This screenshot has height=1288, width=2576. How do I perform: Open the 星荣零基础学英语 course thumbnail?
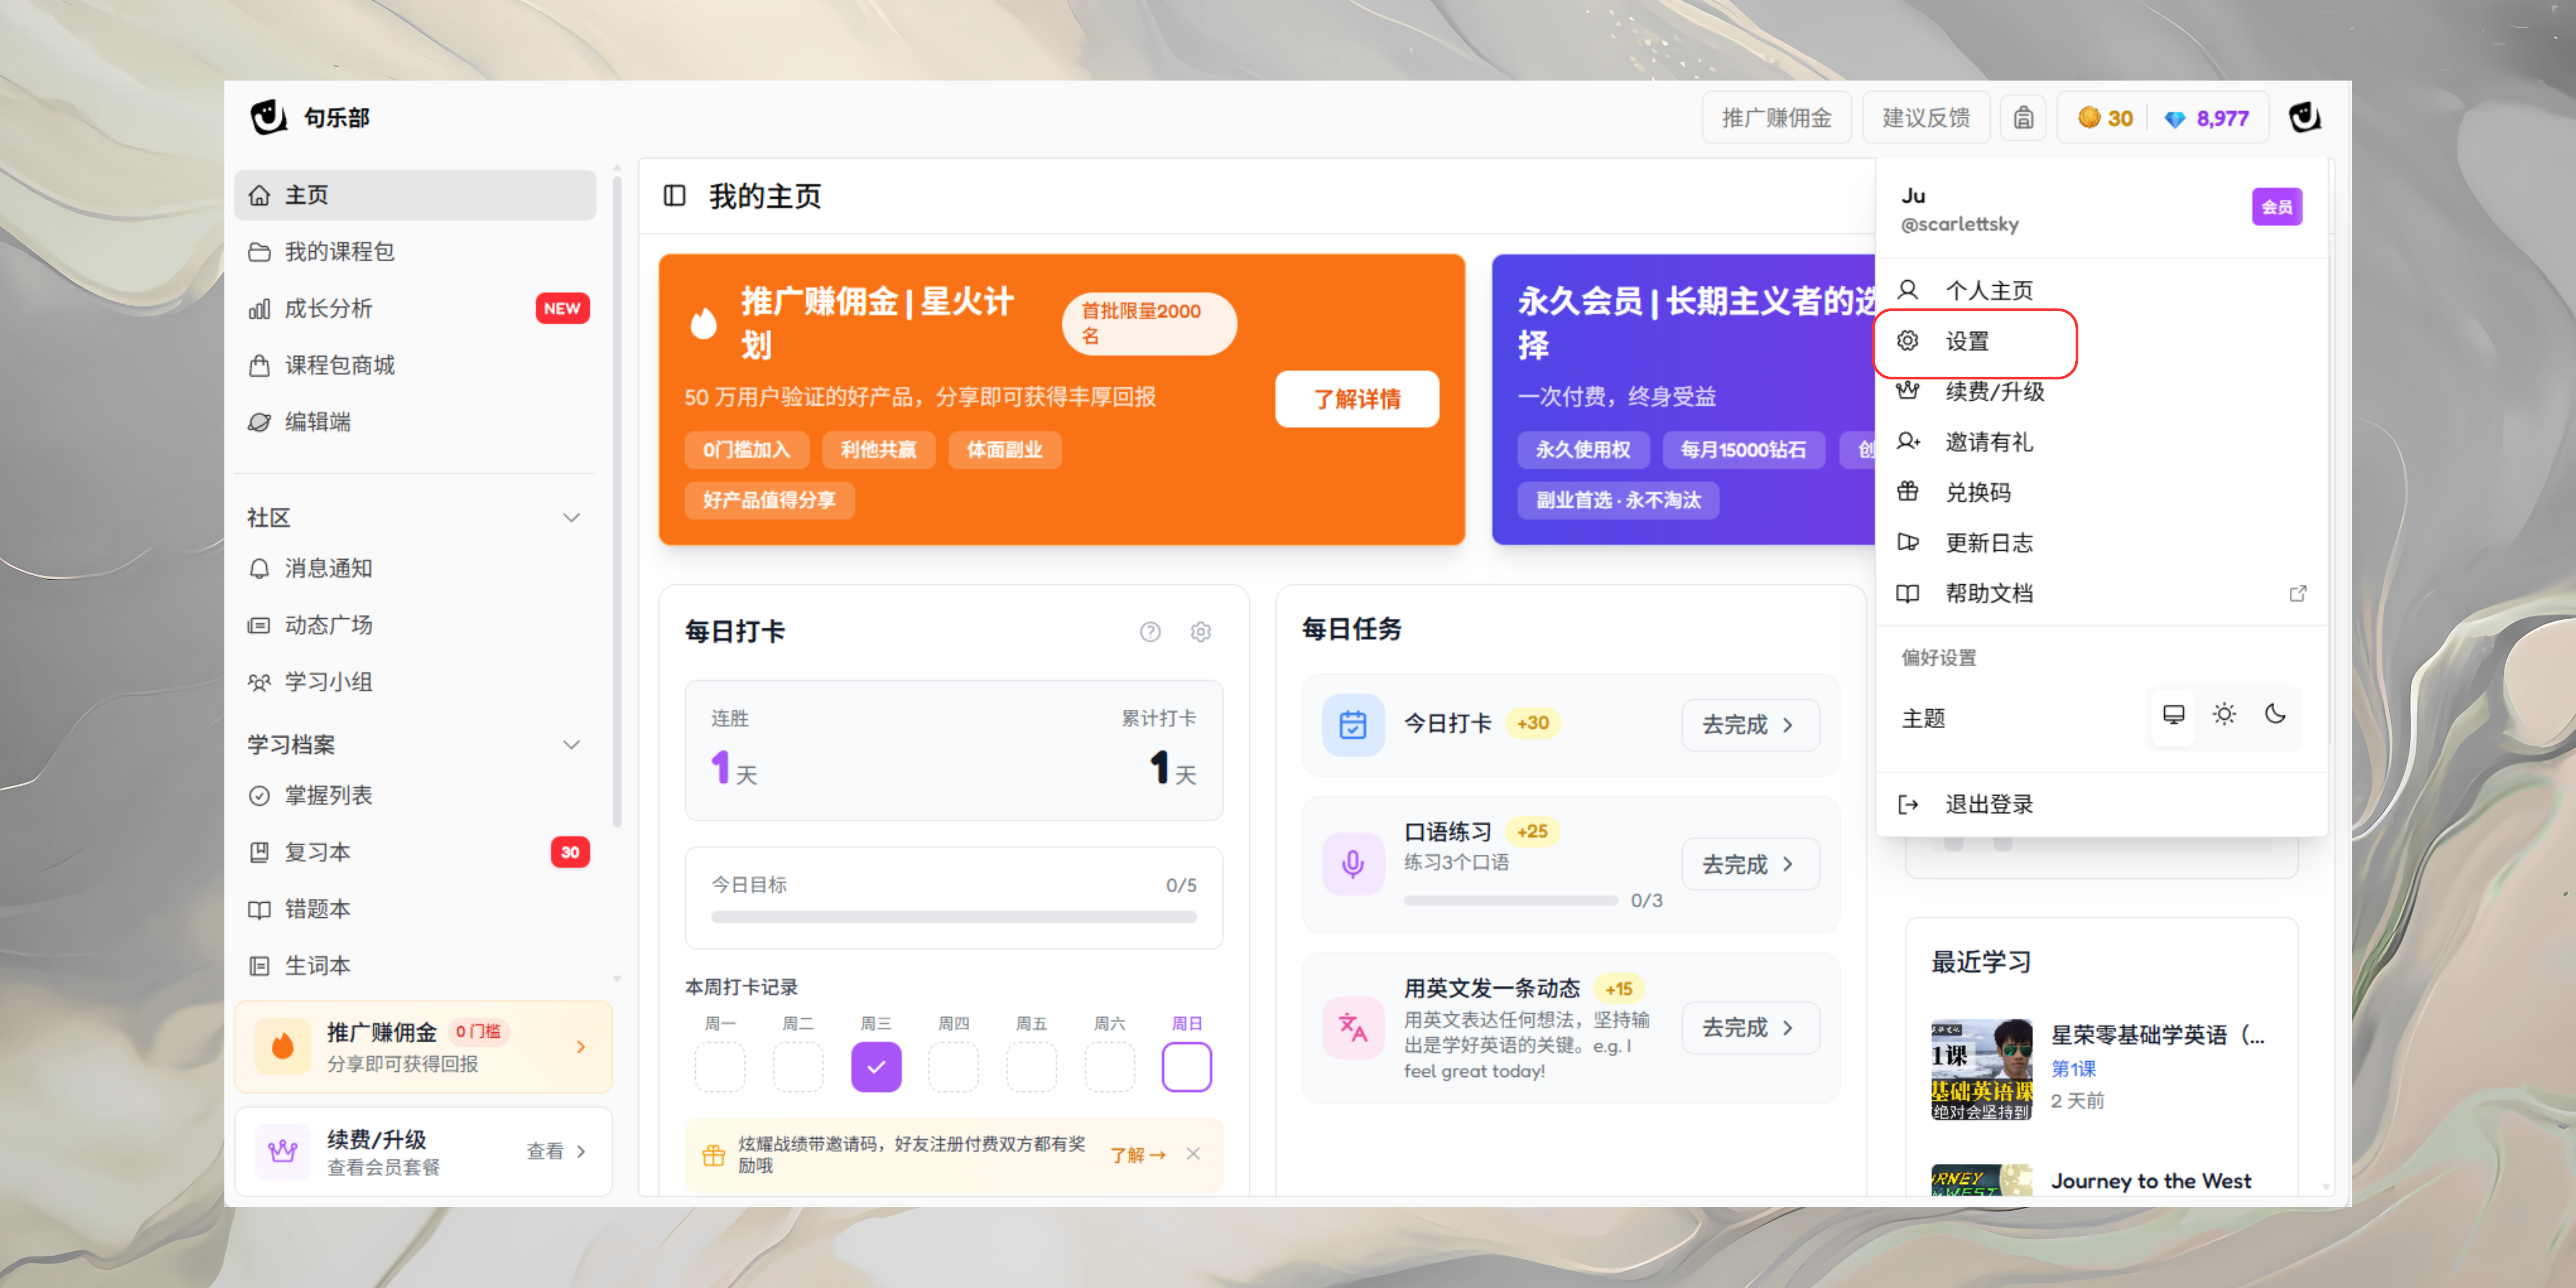point(1981,1069)
